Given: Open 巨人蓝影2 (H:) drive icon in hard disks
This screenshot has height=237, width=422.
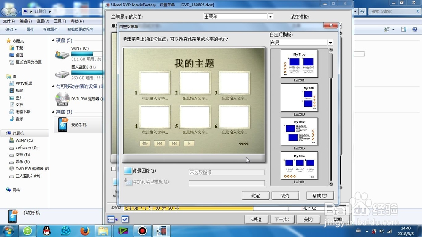Looking at the screenshot, I should (x=62, y=74).
